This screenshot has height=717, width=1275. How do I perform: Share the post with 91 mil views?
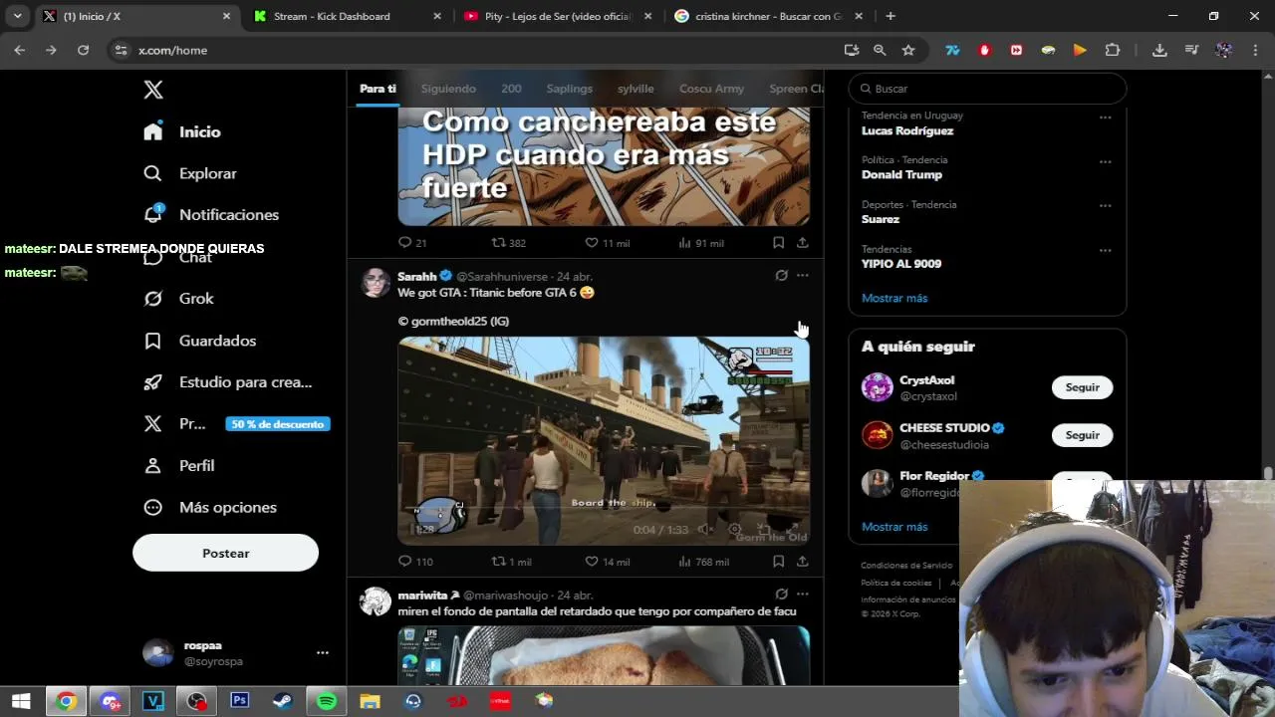coord(802,243)
